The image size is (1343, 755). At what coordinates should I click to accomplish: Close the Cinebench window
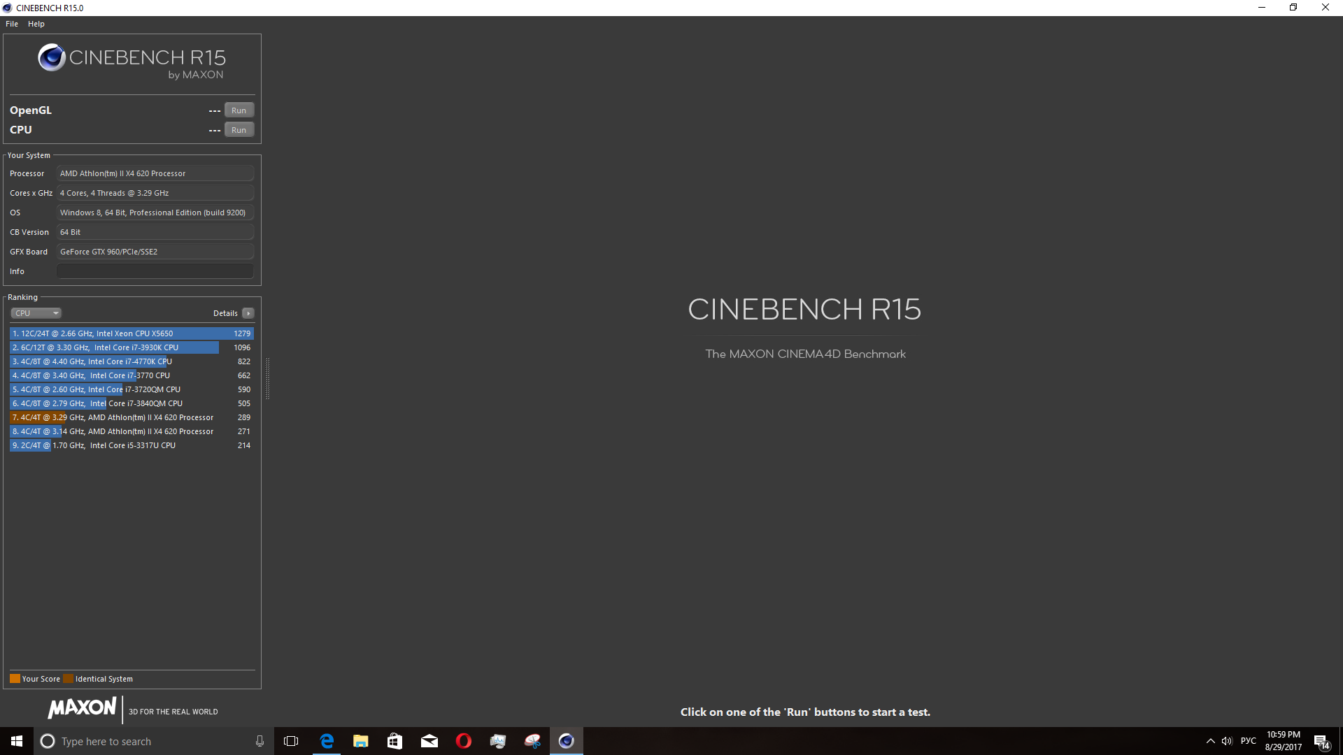pyautogui.click(x=1326, y=8)
